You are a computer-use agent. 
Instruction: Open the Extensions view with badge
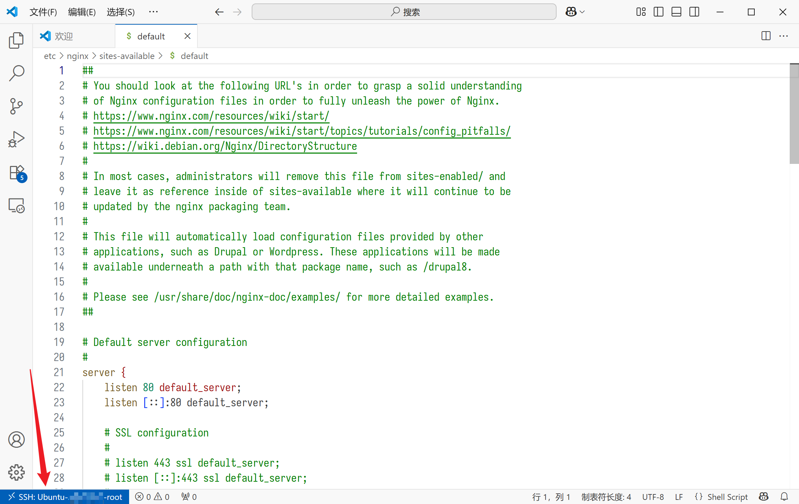tap(16, 172)
